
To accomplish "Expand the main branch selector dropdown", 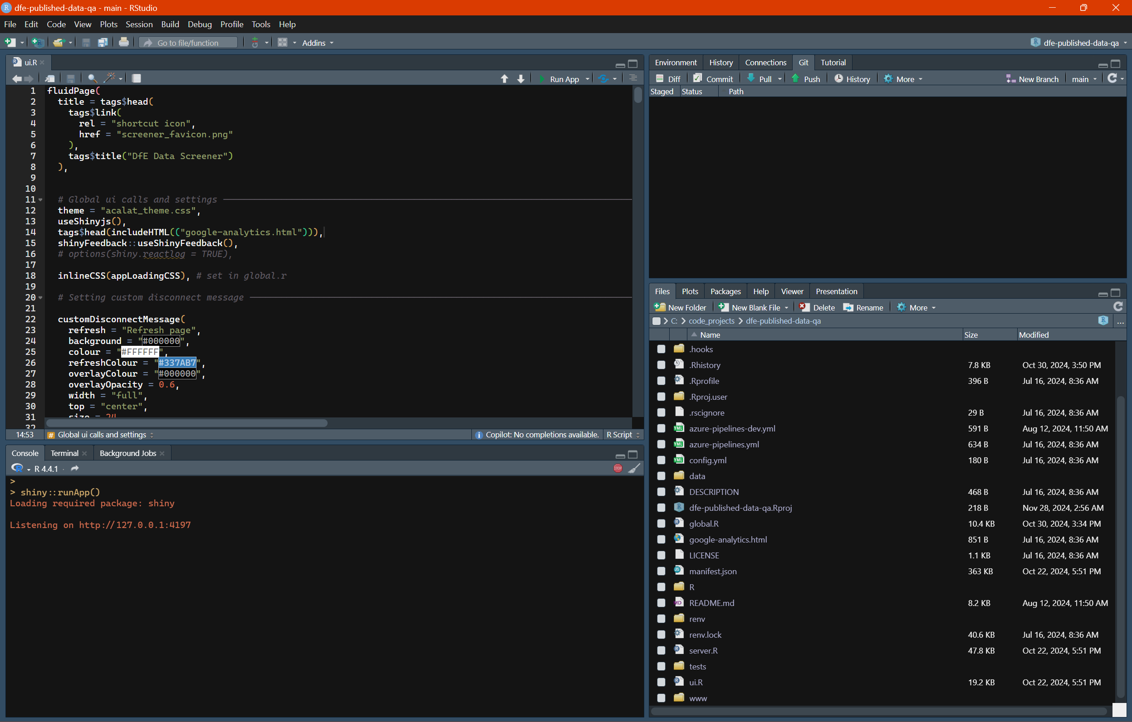I will pos(1083,79).
